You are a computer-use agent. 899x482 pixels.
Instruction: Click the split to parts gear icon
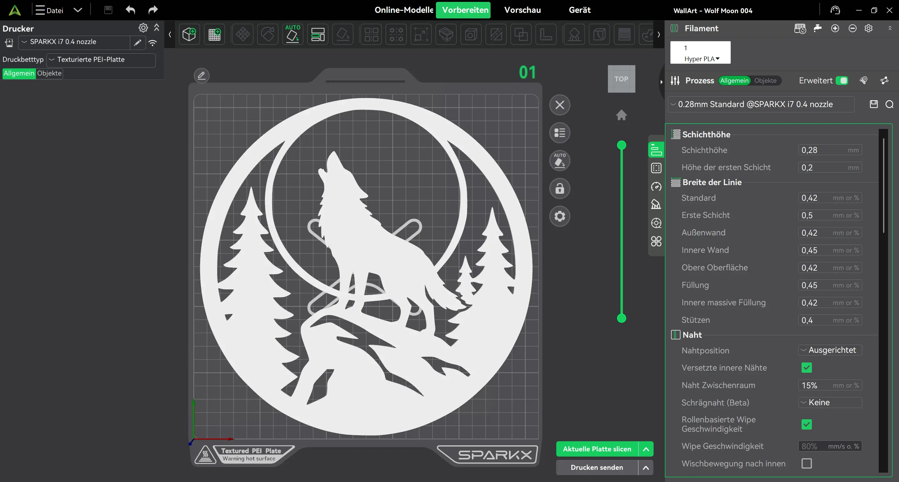point(396,34)
